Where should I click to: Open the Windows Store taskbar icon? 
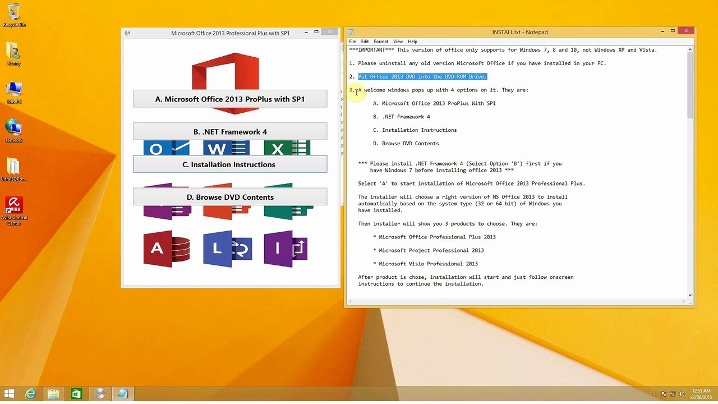pos(76,394)
